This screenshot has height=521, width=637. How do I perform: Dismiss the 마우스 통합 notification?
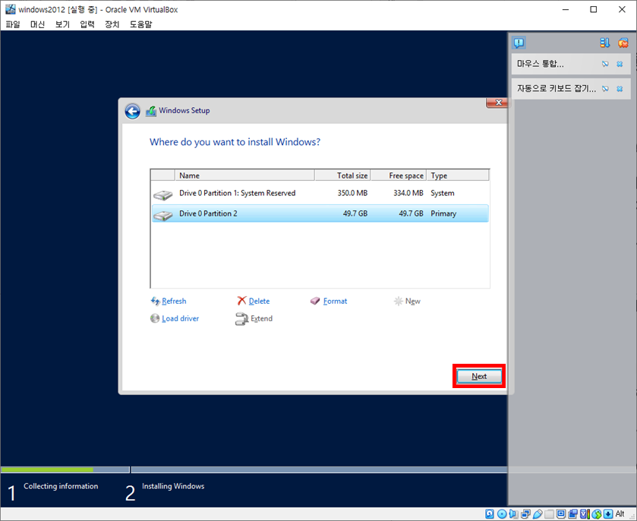tap(620, 64)
